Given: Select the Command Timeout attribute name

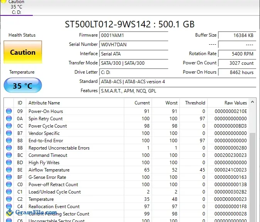Looking at the screenshot, I should pyautogui.click(x=48, y=155).
